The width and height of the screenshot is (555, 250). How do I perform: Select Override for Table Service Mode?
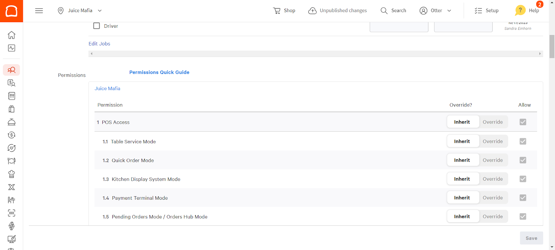tap(493, 141)
